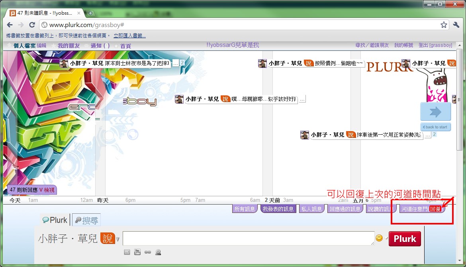Select the 說讚的訊息 filter tab

pyautogui.click(x=381, y=209)
